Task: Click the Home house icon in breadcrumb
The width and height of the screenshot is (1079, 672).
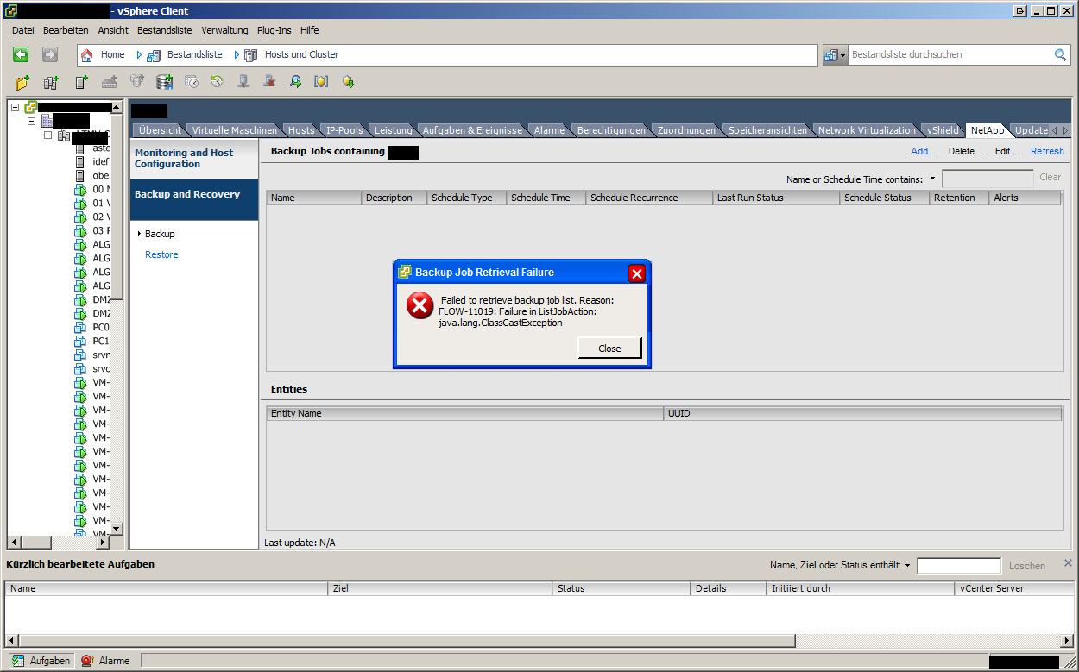Action: click(x=86, y=54)
